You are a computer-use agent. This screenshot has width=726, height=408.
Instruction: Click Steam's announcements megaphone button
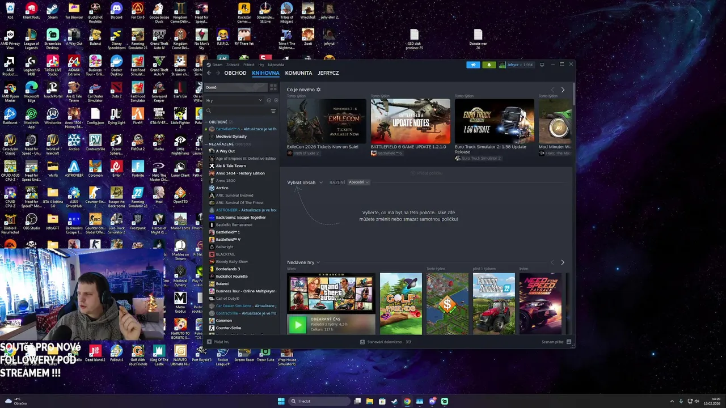(x=473, y=65)
